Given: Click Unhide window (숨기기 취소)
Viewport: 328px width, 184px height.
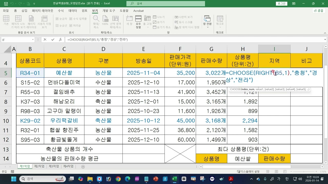Looking at the screenshot, I should point(162,27).
